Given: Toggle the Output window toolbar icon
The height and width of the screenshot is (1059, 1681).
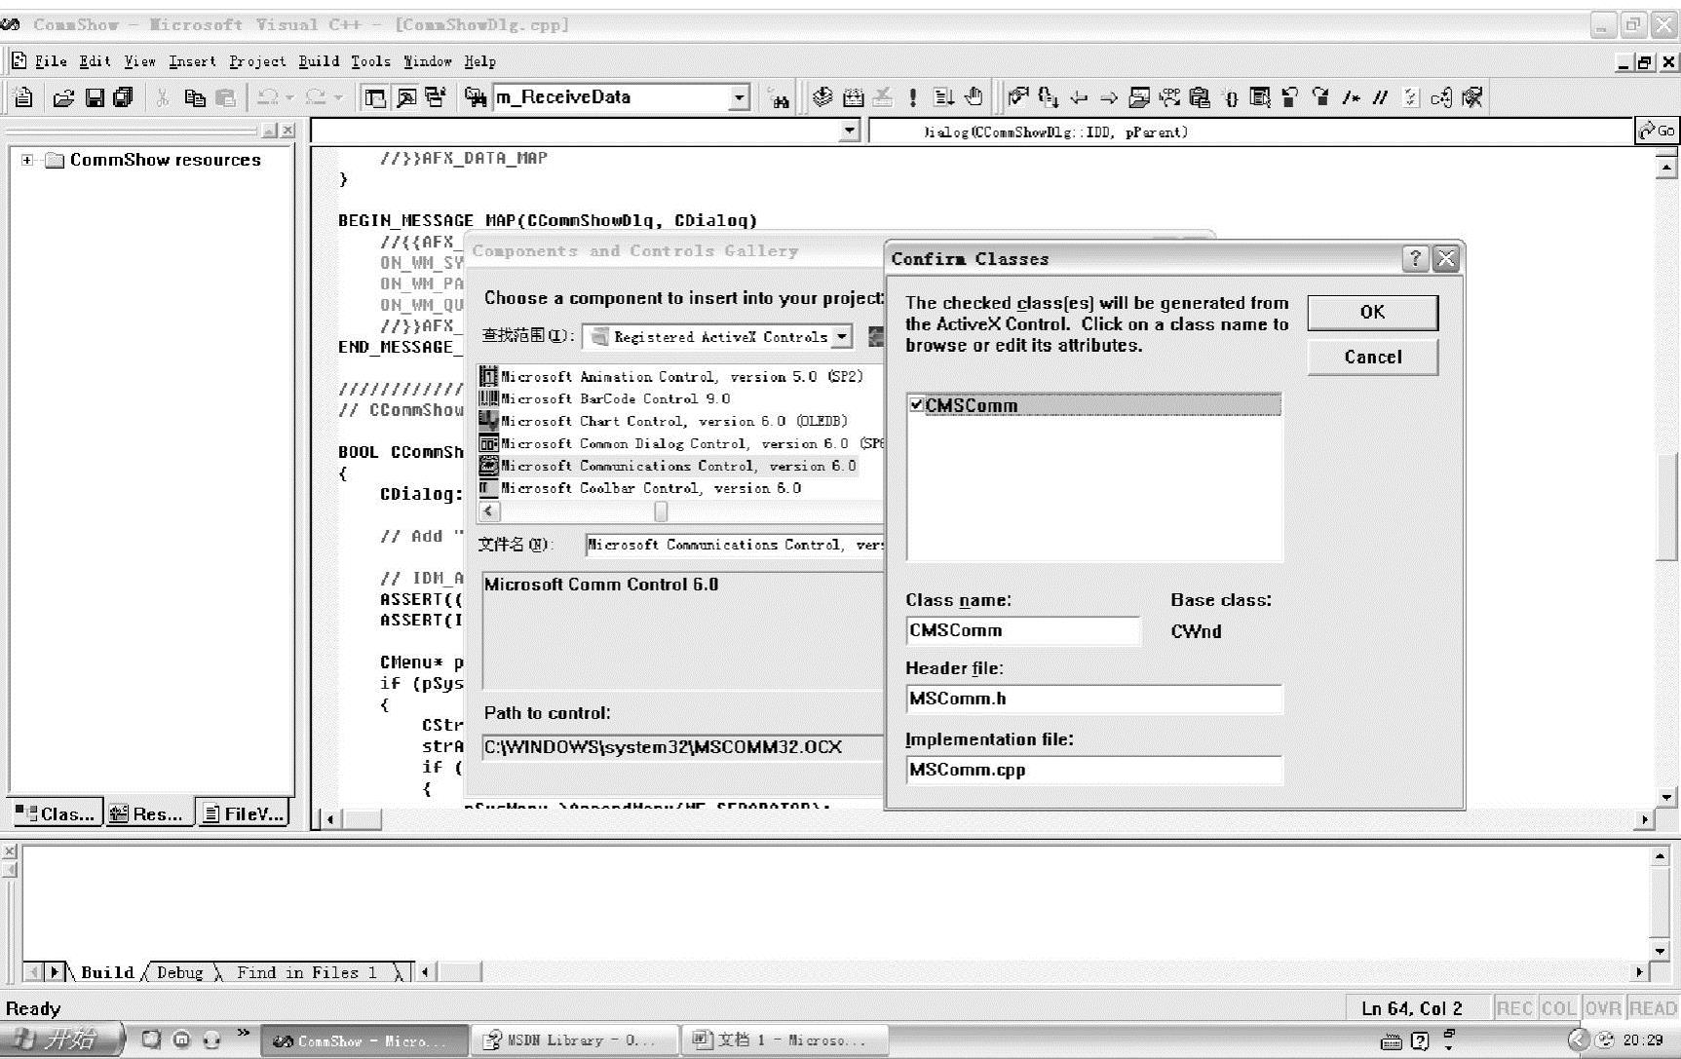Looking at the screenshot, I should (x=405, y=97).
